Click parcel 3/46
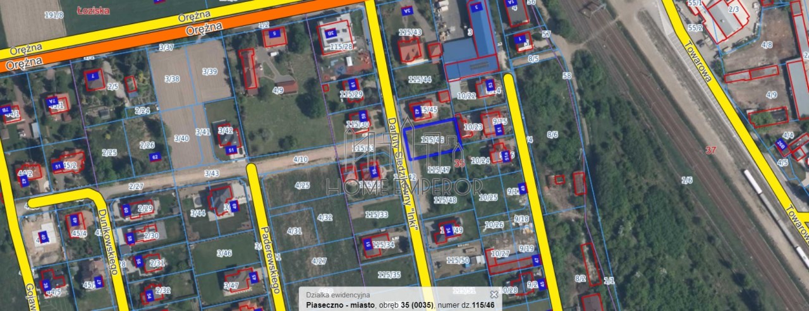Image resolution: width=809 pixels, height=311 pixels. [224, 253]
